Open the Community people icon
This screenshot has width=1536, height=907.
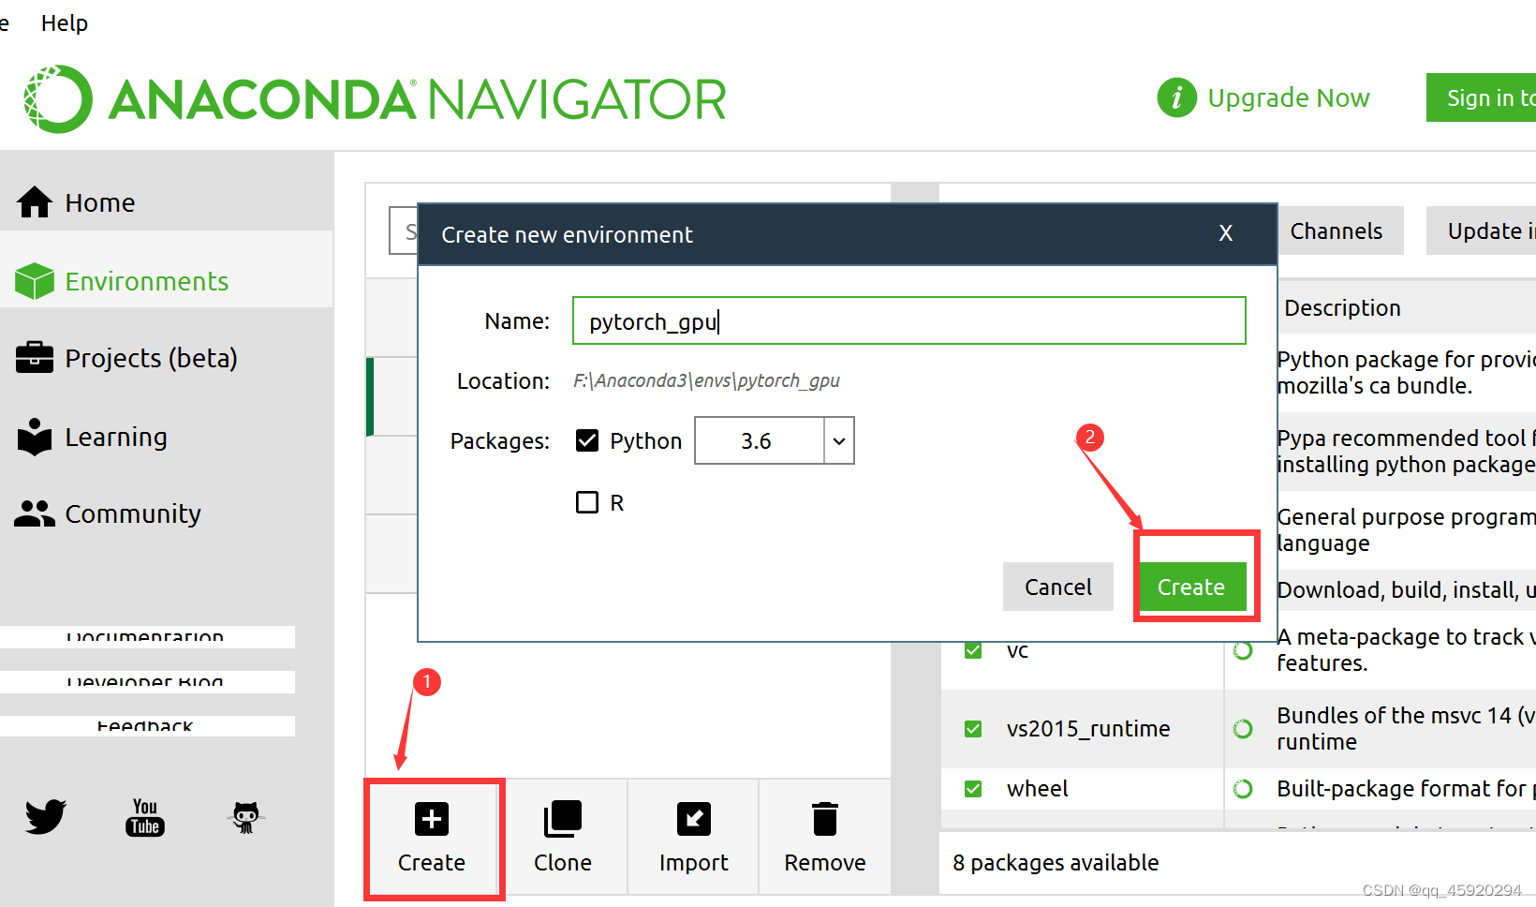35,513
